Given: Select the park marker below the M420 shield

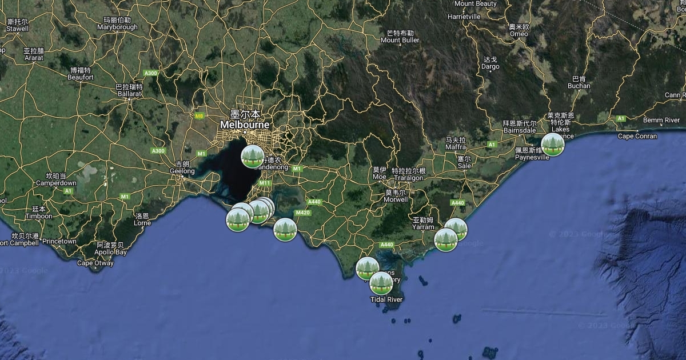Looking at the screenshot, I should [285, 230].
